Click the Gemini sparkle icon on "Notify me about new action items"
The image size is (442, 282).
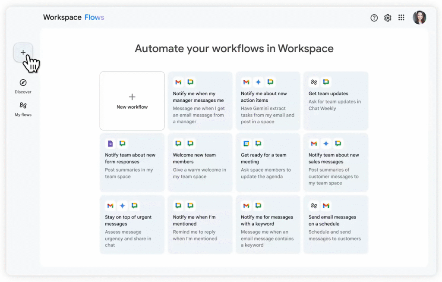coord(258,82)
